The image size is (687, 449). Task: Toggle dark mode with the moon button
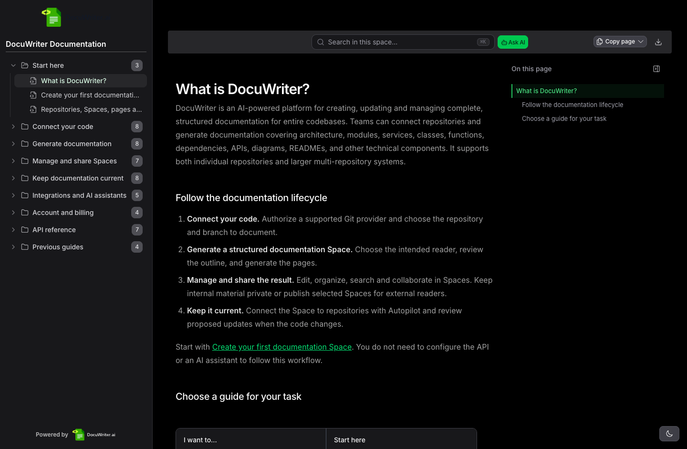669,434
